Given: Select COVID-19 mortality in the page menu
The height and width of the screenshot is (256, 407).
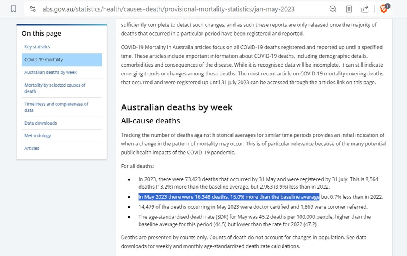Looking at the screenshot, I should tap(62, 60).
